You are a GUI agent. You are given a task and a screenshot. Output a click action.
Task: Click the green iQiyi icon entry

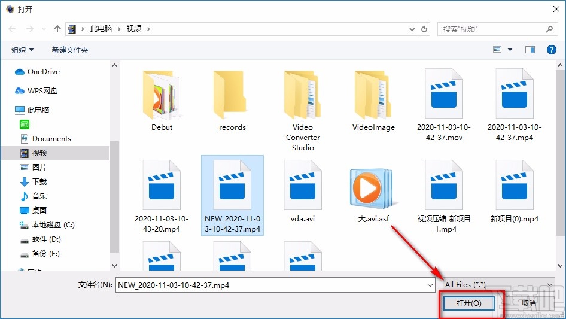tap(25, 124)
